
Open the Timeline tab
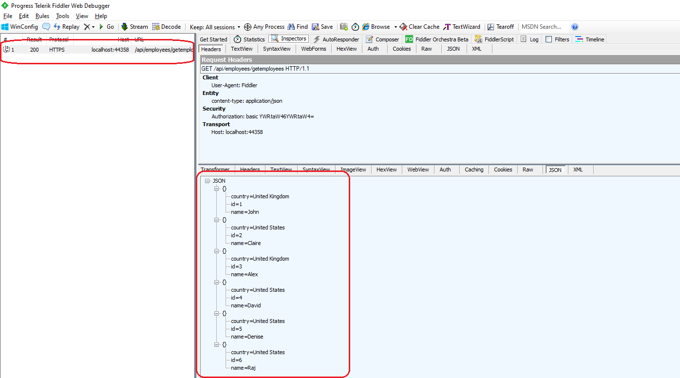pos(589,39)
